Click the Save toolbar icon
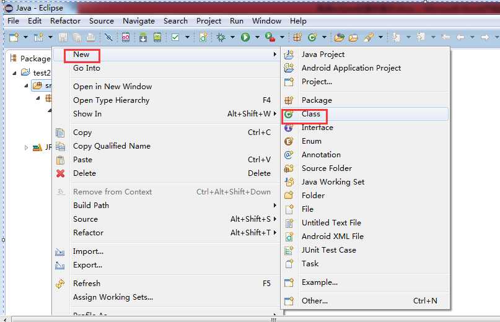Image resolution: width=500 pixels, height=322 pixels. (x=63, y=37)
